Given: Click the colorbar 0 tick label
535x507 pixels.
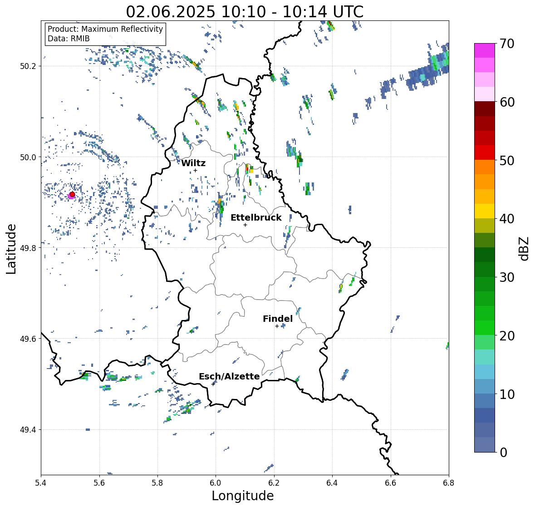Looking at the screenshot, I should pos(503,453).
